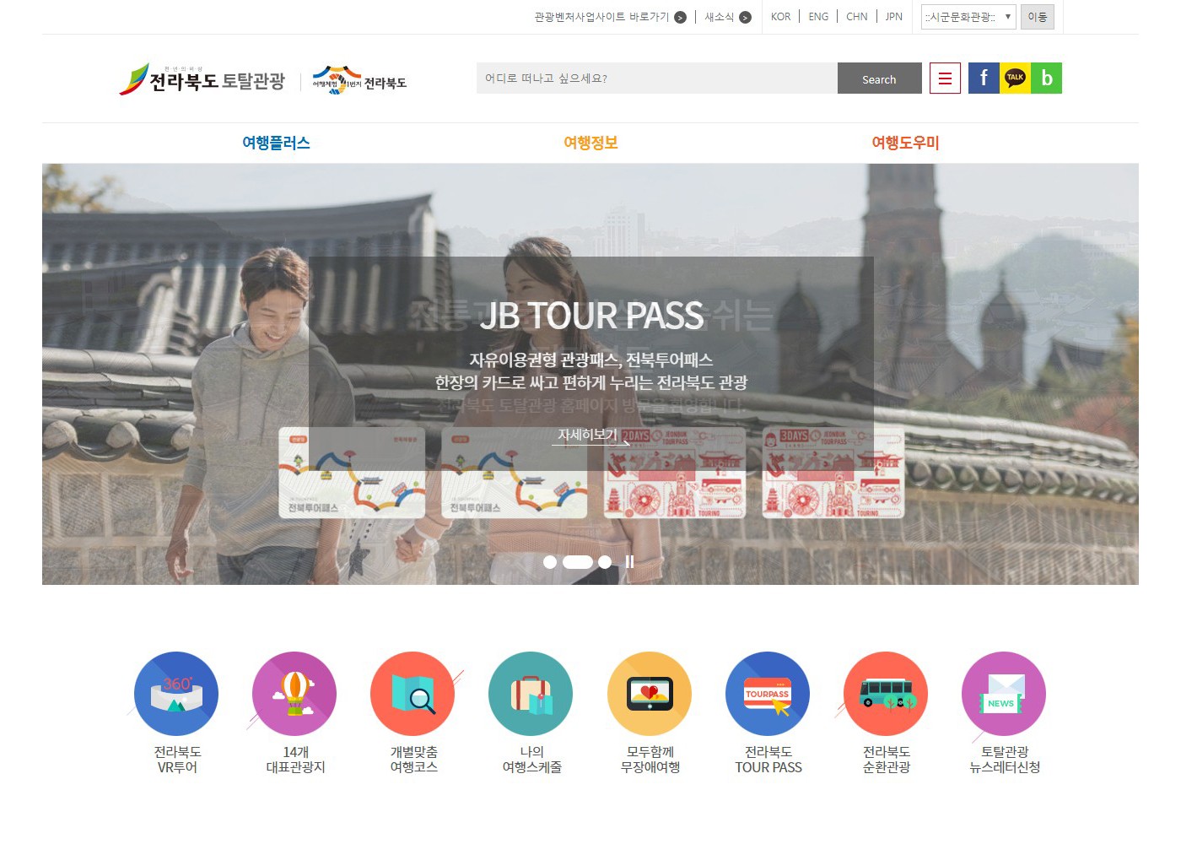Open the 14개 대표관광지 balloon icon
1181x844 pixels.
click(294, 694)
